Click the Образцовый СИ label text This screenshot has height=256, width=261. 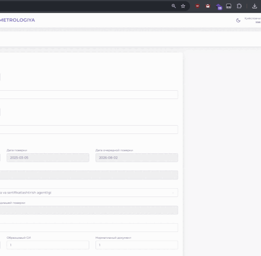coord(19,238)
